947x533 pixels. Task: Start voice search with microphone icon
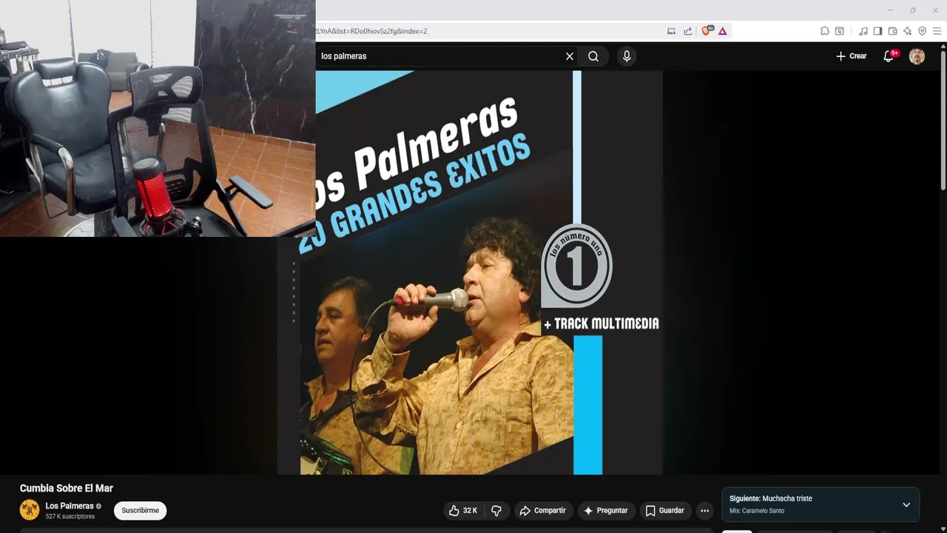(x=627, y=56)
